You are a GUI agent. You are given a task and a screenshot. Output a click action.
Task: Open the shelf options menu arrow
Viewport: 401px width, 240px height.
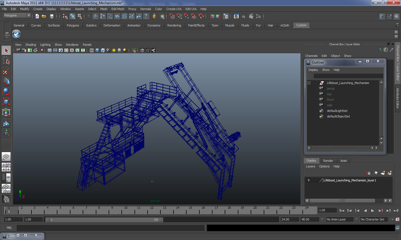tap(7, 37)
